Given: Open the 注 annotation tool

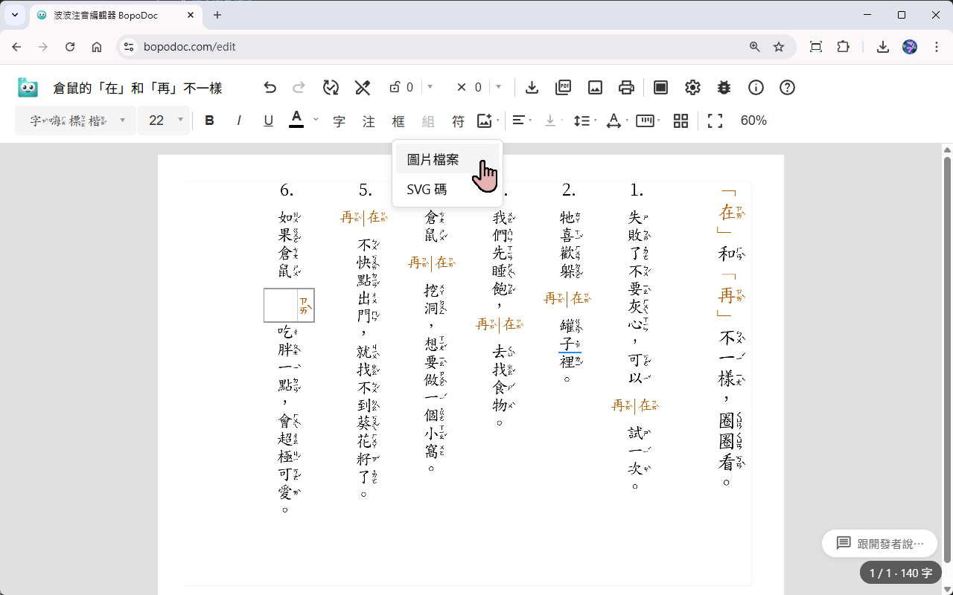Looking at the screenshot, I should click(x=369, y=120).
